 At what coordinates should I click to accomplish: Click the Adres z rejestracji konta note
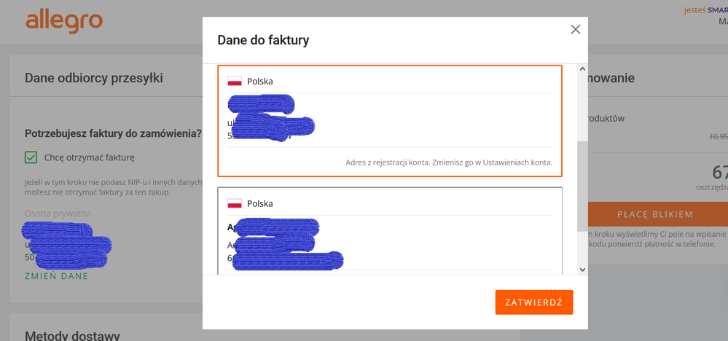point(449,162)
